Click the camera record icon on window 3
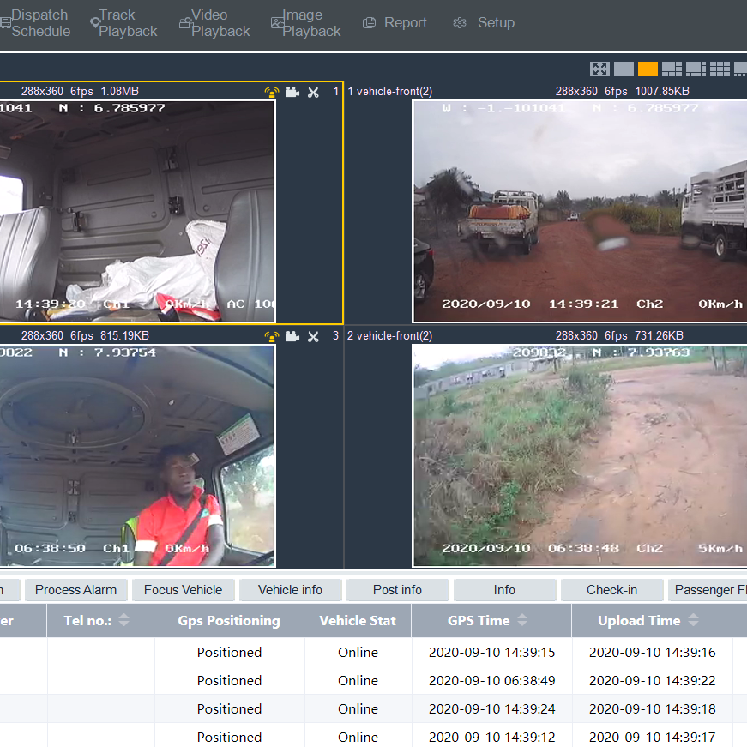747x747 pixels. click(292, 336)
